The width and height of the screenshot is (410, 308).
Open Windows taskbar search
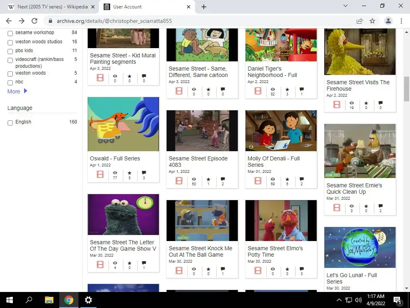(x=29, y=300)
